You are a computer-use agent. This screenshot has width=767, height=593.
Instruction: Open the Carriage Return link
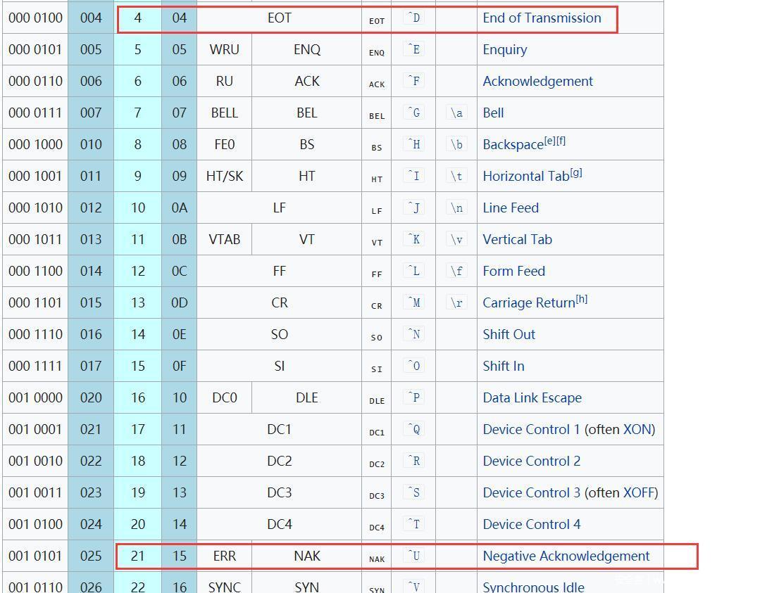[528, 303]
